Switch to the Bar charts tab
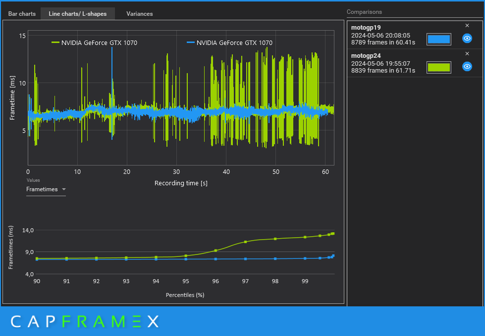Viewport: 485px width, 336px height. pyautogui.click(x=22, y=14)
